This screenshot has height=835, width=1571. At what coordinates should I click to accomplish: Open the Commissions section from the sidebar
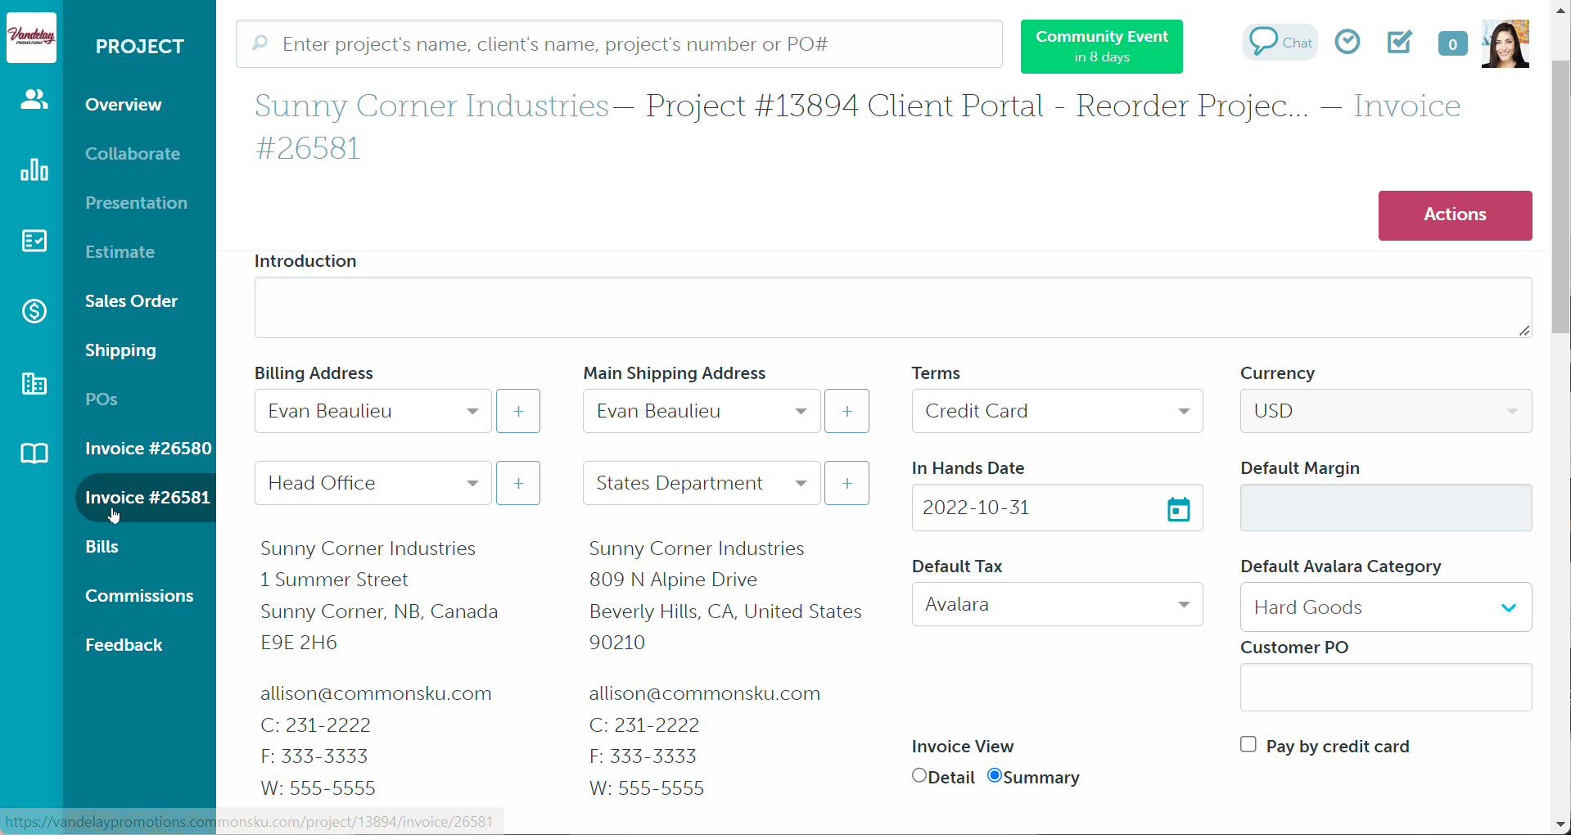coord(139,595)
